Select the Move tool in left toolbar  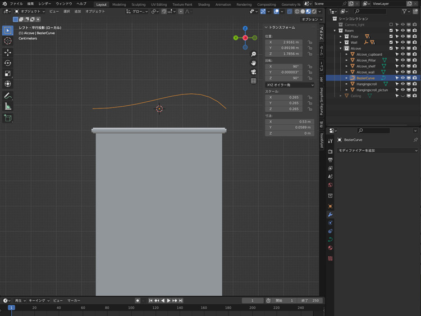point(8,52)
